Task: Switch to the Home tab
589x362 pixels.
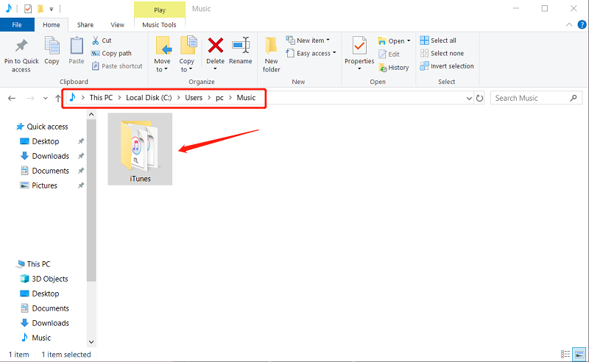Action: [x=51, y=25]
